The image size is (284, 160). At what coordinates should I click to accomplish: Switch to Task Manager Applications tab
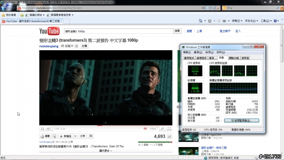(x=189, y=58)
